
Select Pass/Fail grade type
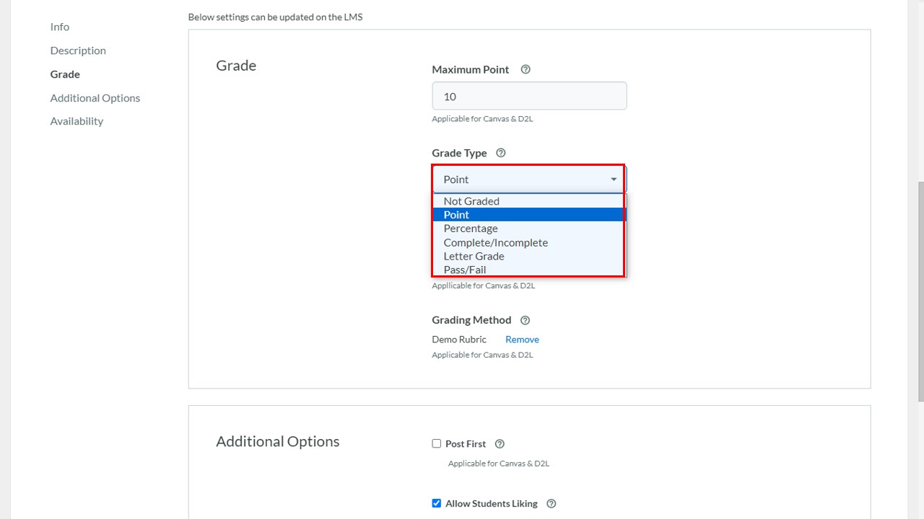(x=529, y=270)
